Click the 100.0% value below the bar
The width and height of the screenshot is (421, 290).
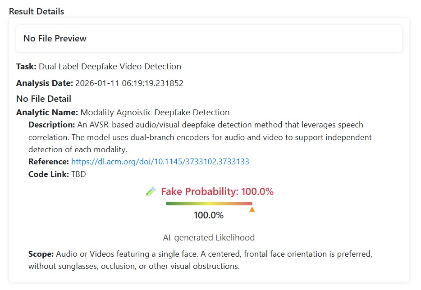pyautogui.click(x=209, y=215)
